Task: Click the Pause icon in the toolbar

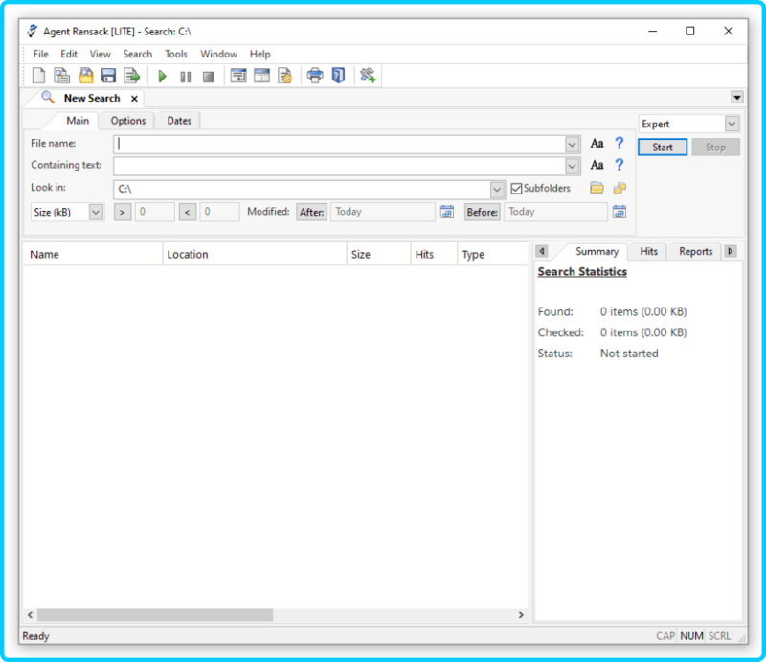Action: tap(186, 77)
